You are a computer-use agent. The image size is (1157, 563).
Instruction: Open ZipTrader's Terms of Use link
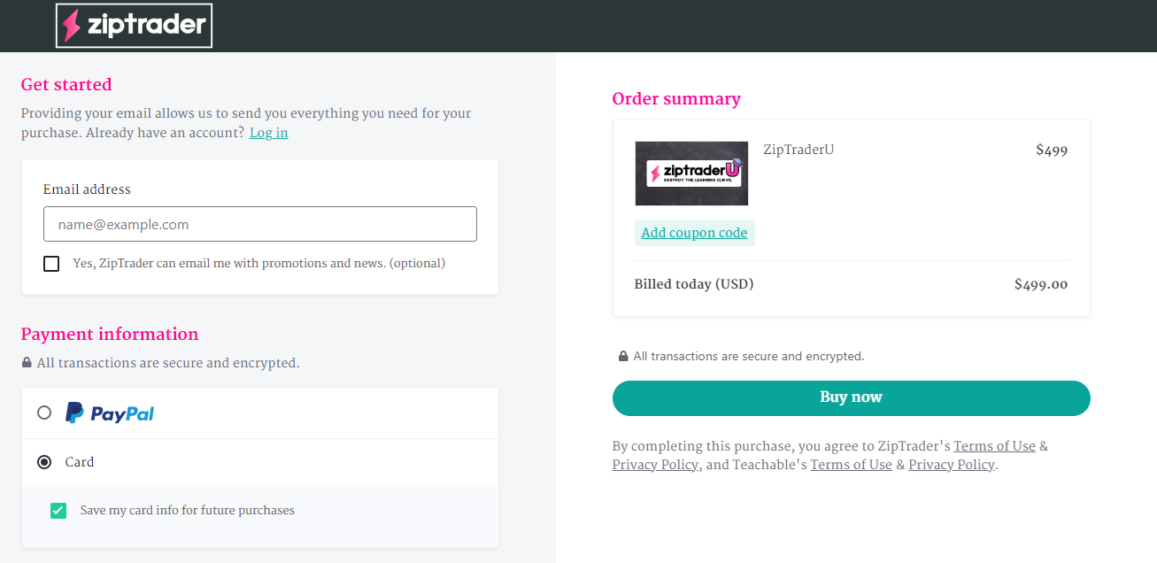(x=994, y=446)
